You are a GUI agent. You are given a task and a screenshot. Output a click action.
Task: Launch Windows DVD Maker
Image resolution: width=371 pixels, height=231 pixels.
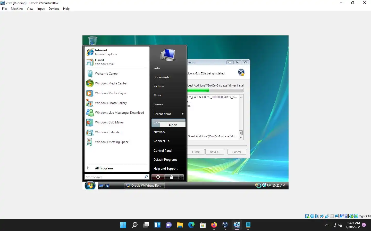point(117,122)
